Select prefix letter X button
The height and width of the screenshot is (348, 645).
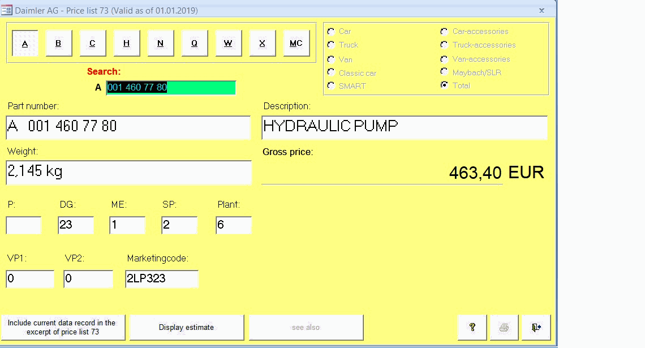(x=263, y=43)
